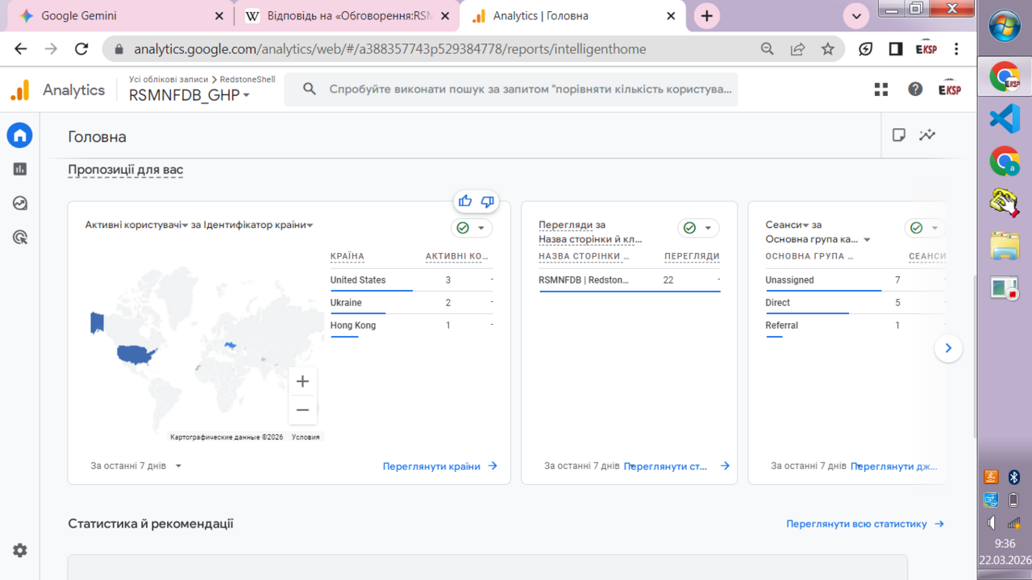Open the Help question mark icon

click(915, 89)
